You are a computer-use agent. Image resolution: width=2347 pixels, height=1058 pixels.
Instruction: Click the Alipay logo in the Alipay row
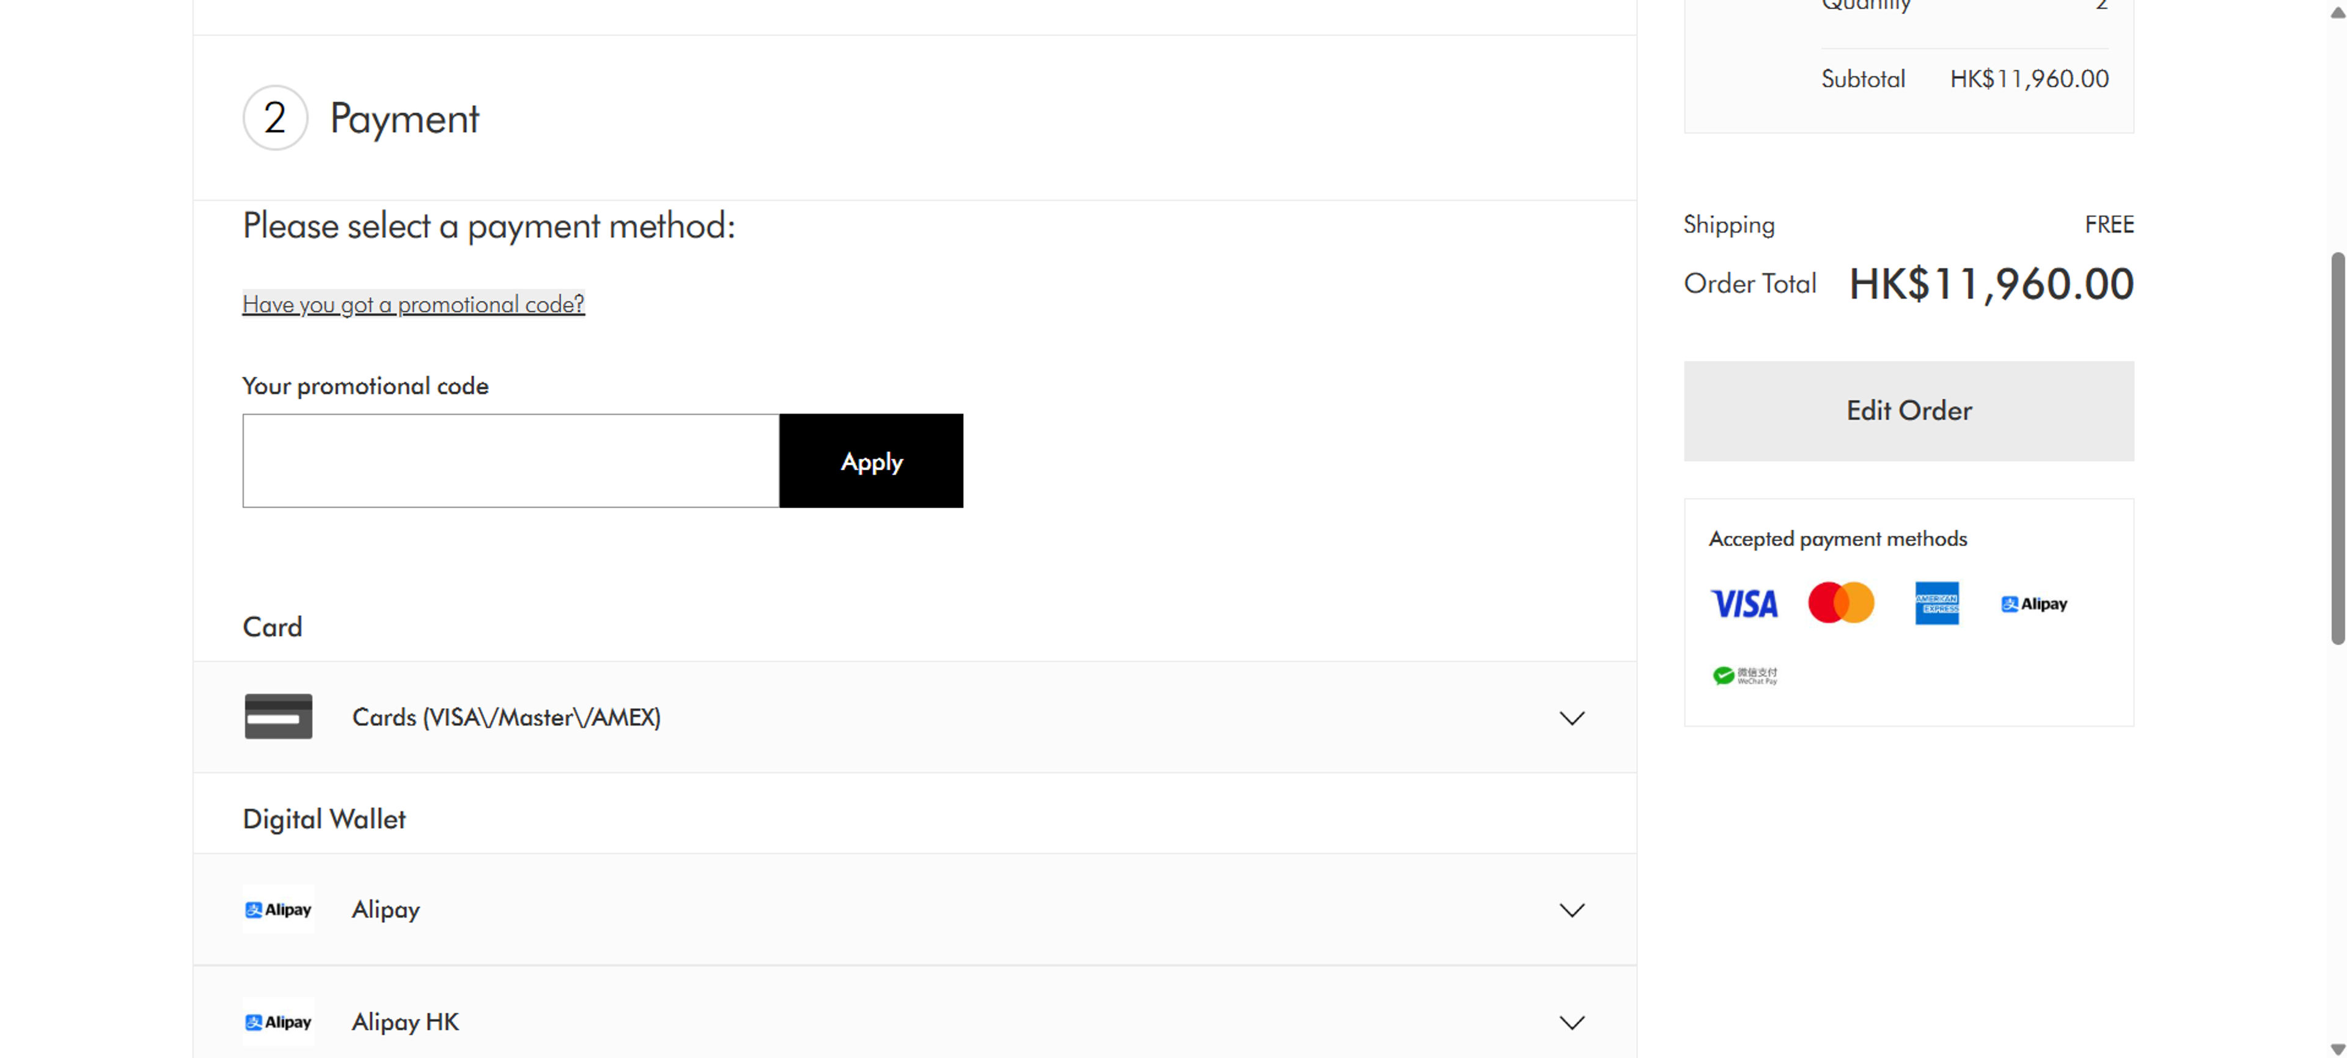point(278,910)
